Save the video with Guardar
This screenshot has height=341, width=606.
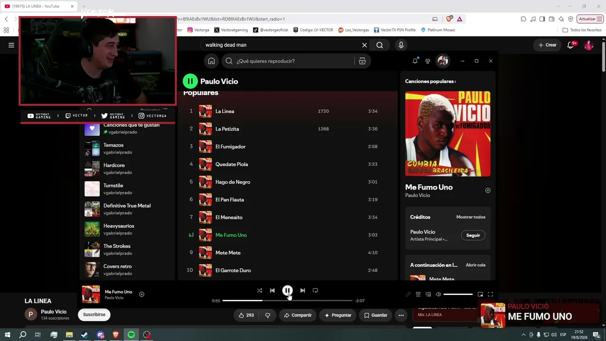point(375,315)
